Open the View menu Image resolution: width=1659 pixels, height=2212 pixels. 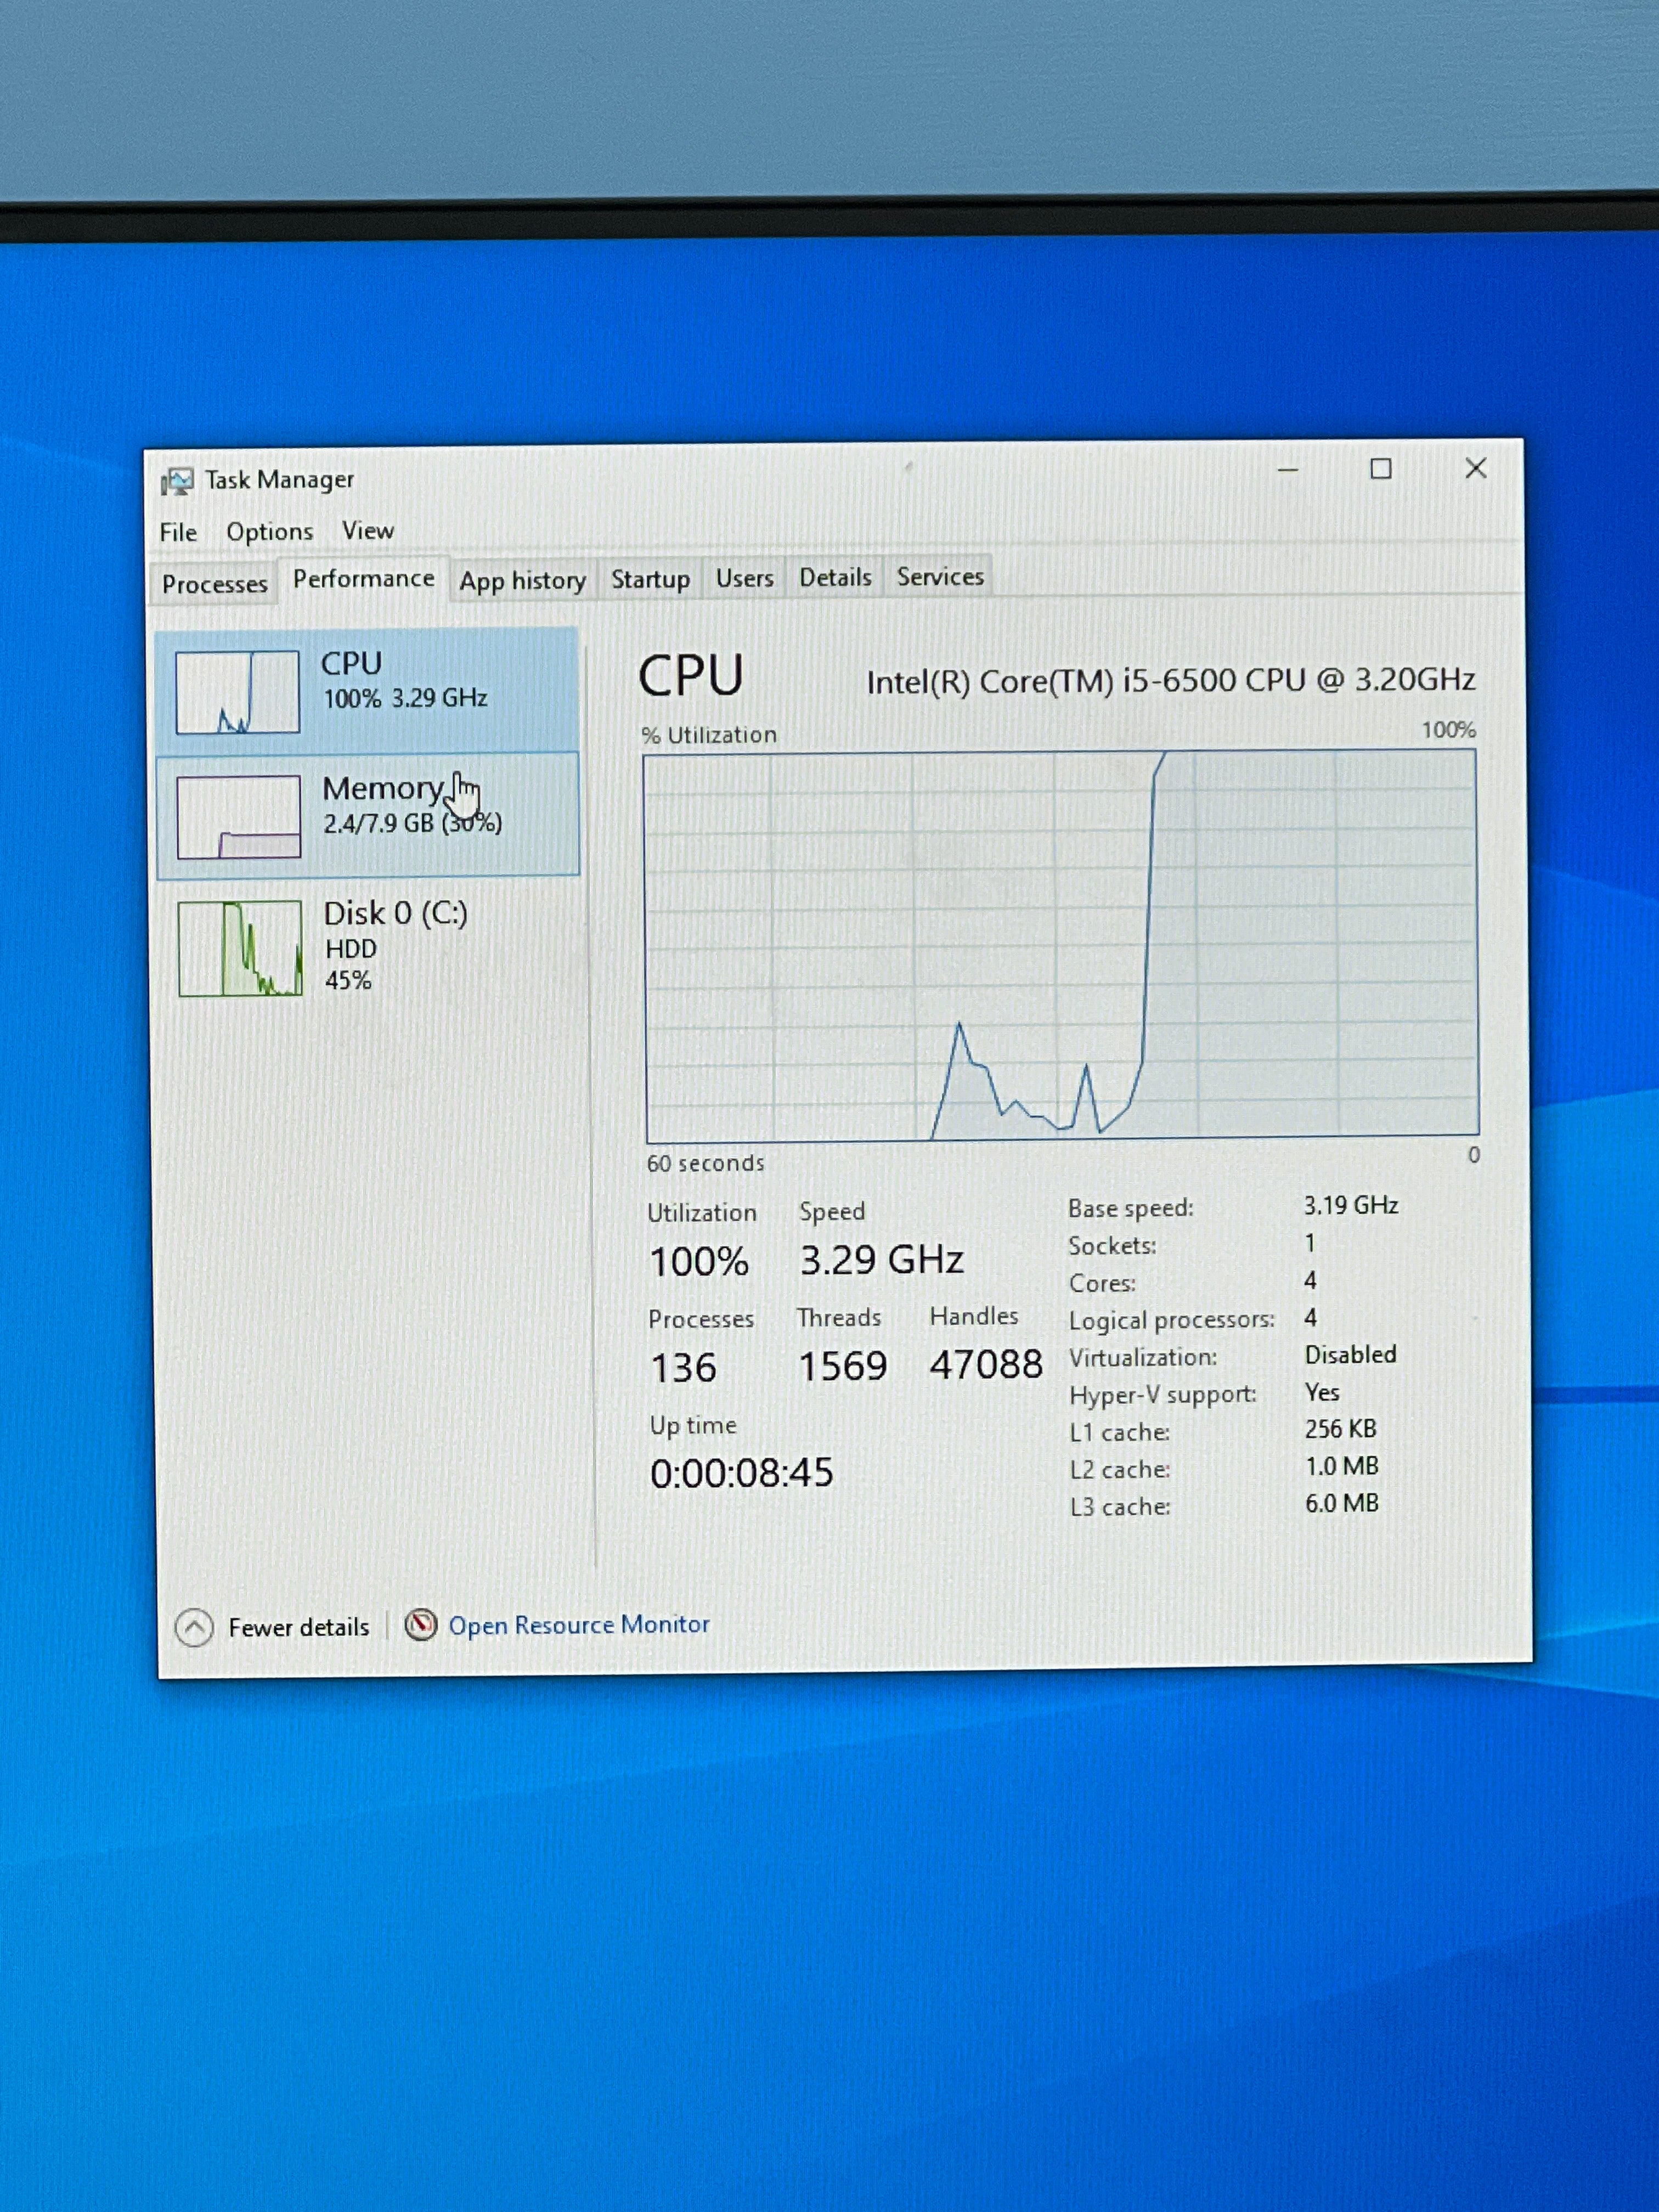pyautogui.click(x=368, y=531)
